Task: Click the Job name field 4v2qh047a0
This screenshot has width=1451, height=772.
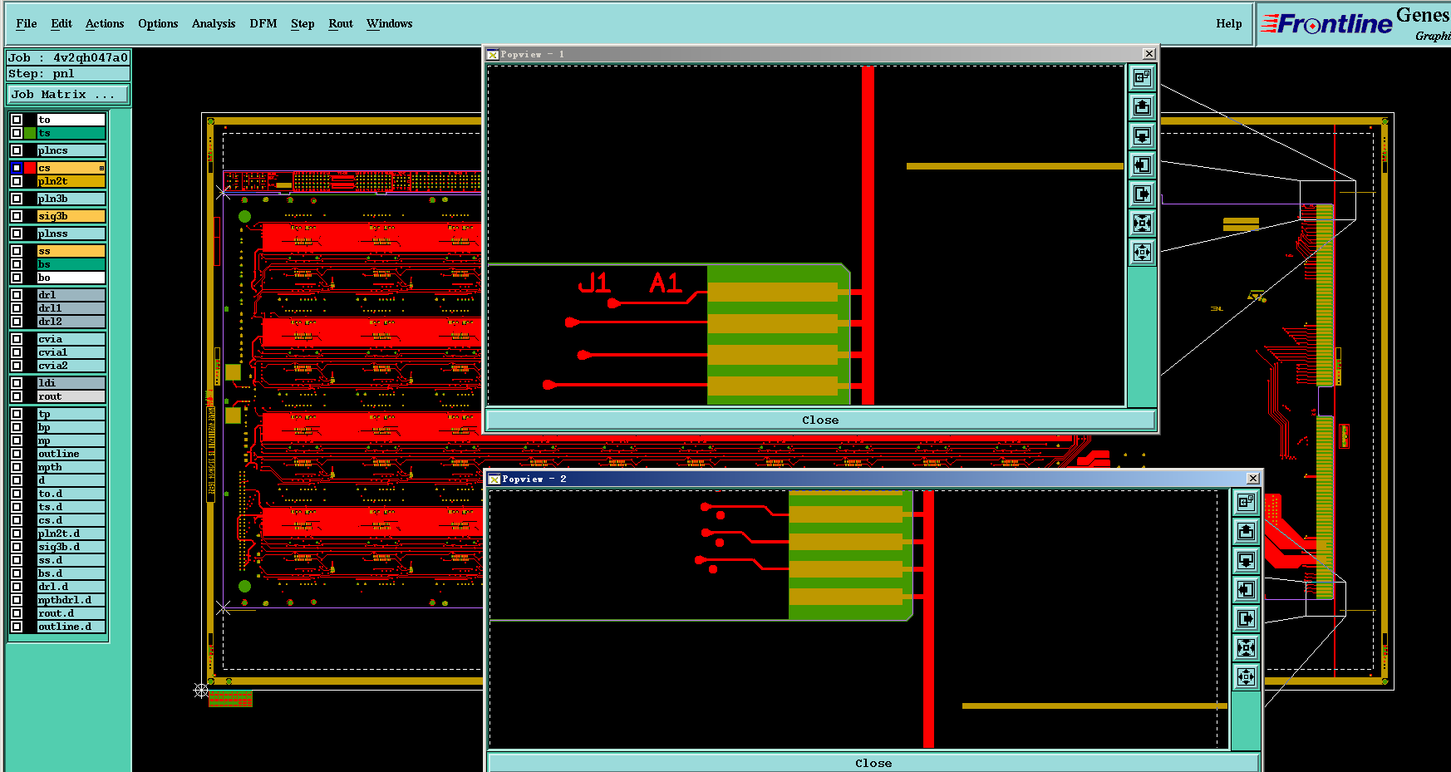Action: [68, 58]
